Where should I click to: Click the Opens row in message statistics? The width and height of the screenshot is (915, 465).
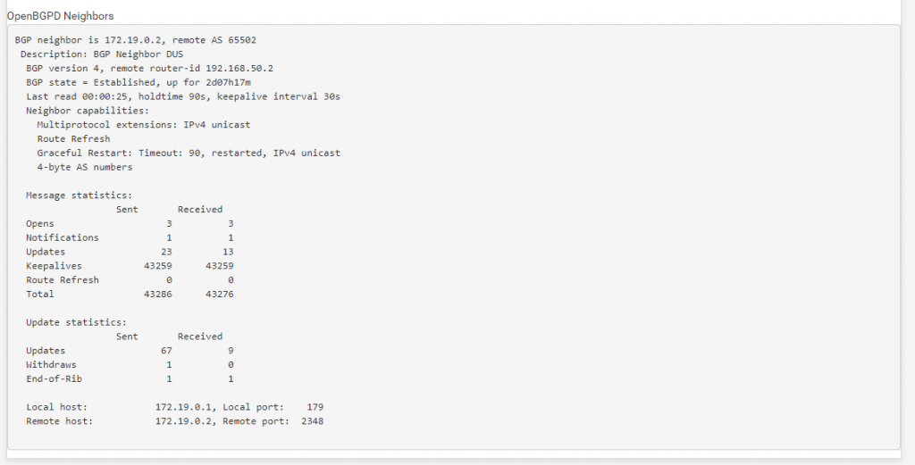click(x=130, y=224)
